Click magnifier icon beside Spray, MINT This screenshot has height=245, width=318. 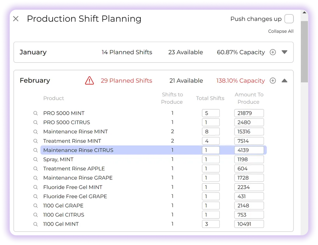click(36, 159)
